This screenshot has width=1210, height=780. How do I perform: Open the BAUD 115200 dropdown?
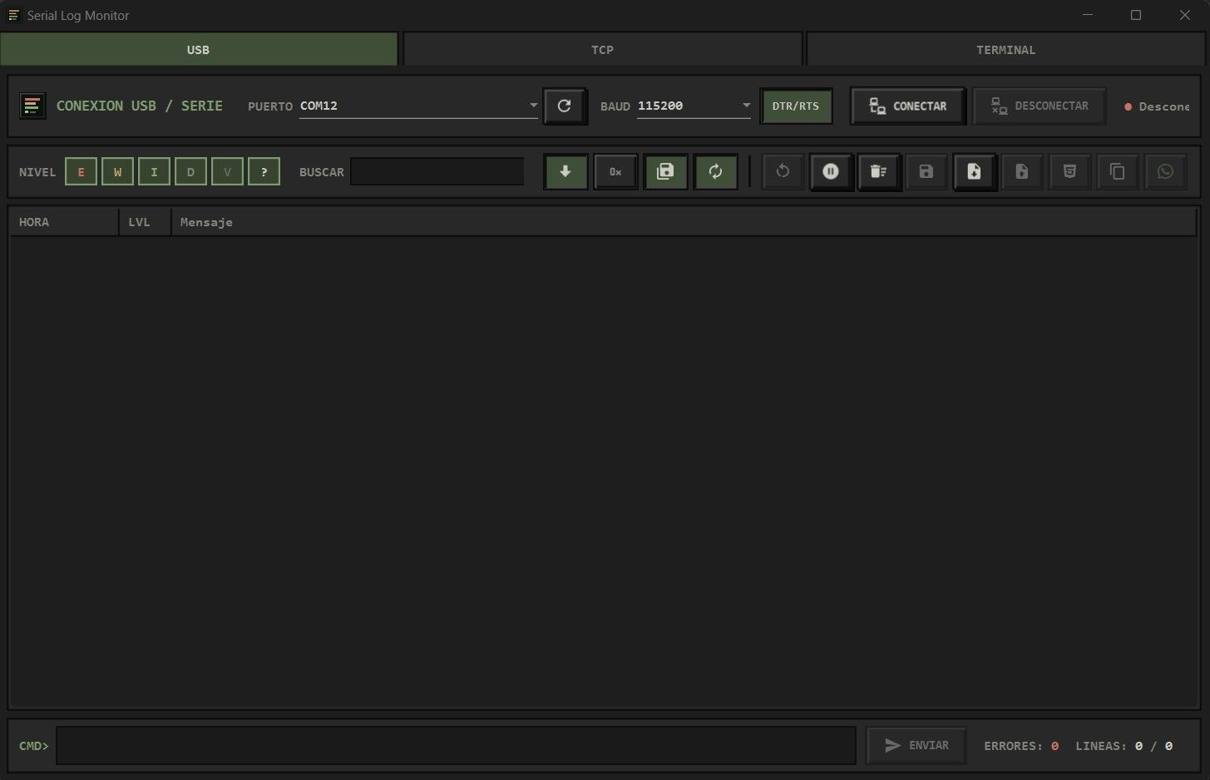(x=694, y=106)
